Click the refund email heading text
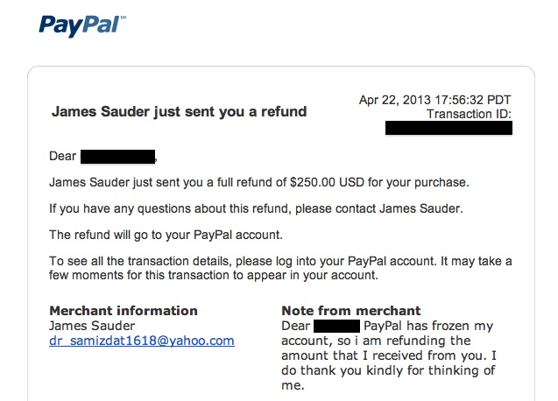The width and height of the screenshot is (558, 401). tap(179, 112)
